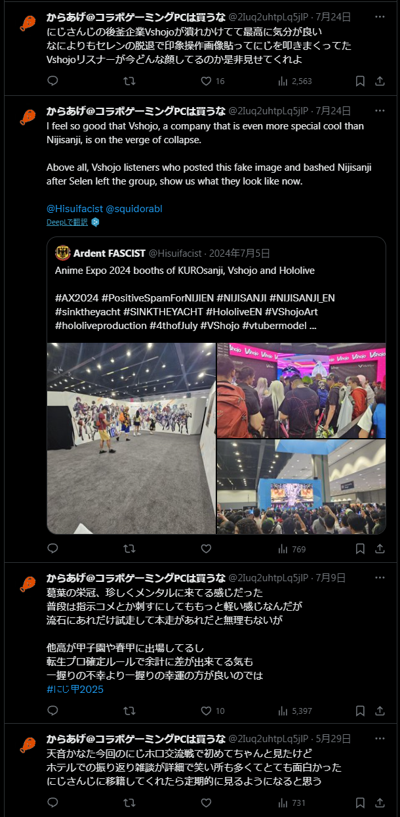Open the large Nijisanji booth photo
Screen dimensions: 400x817
(131, 438)
